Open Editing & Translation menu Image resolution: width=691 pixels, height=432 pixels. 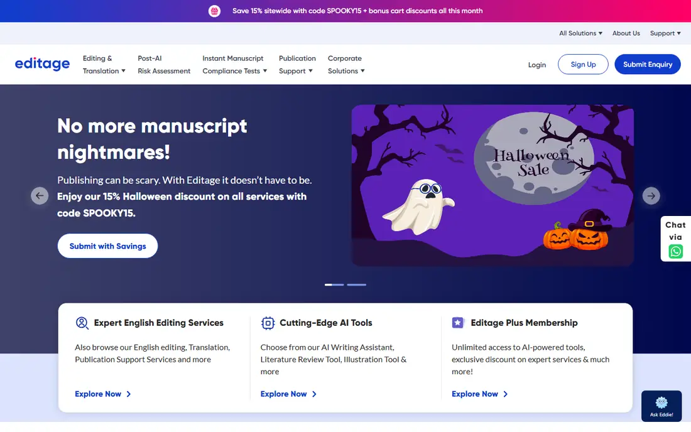[x=104, y=64]
